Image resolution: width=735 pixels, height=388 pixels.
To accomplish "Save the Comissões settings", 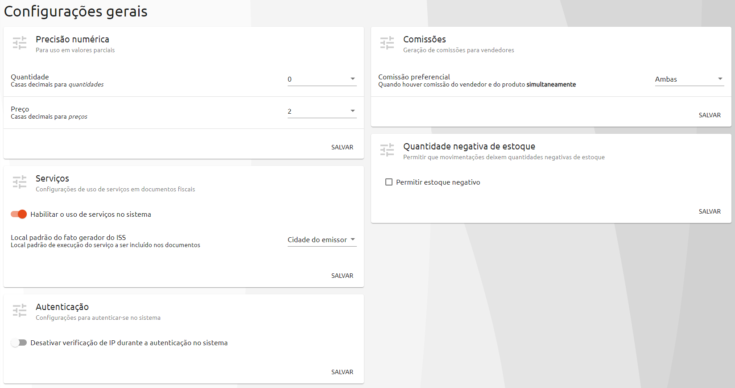I will point(710,115).
